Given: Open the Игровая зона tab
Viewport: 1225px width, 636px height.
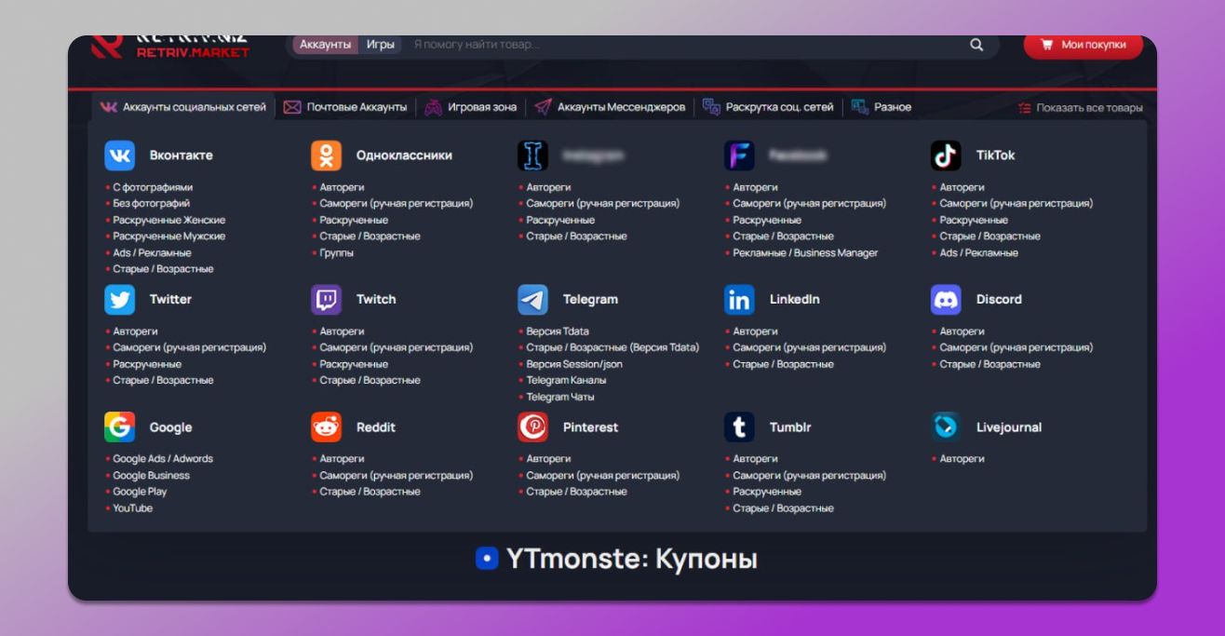Looking at the screenshot, I should click(471, 107).
